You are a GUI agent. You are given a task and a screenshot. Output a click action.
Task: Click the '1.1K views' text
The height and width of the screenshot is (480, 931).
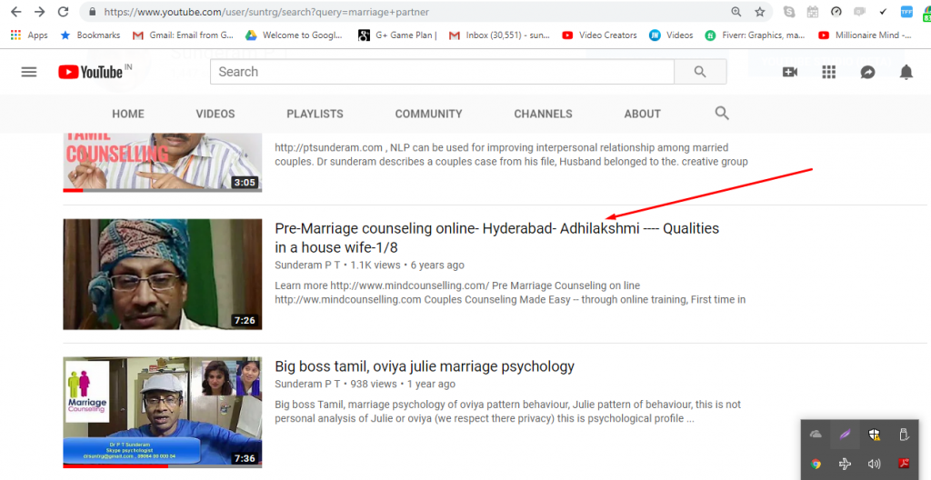(x=375, y=265)
